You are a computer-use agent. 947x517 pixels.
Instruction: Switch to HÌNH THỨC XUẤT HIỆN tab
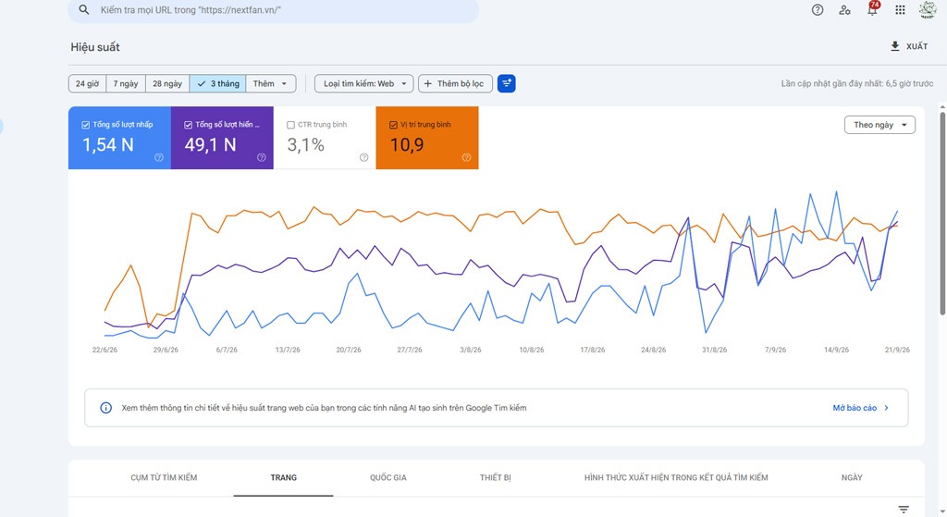[676, 477]
